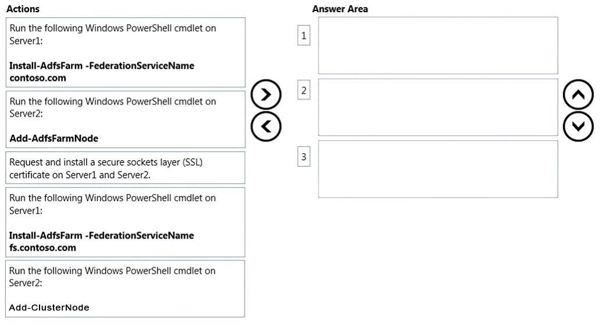Click the bold Add-AdfsFarmNode text

coord(54,139)
